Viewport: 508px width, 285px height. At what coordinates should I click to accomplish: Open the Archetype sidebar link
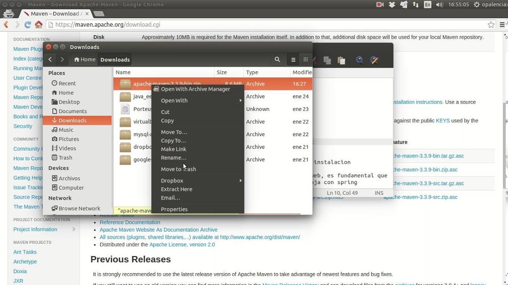tap(25, 262)
